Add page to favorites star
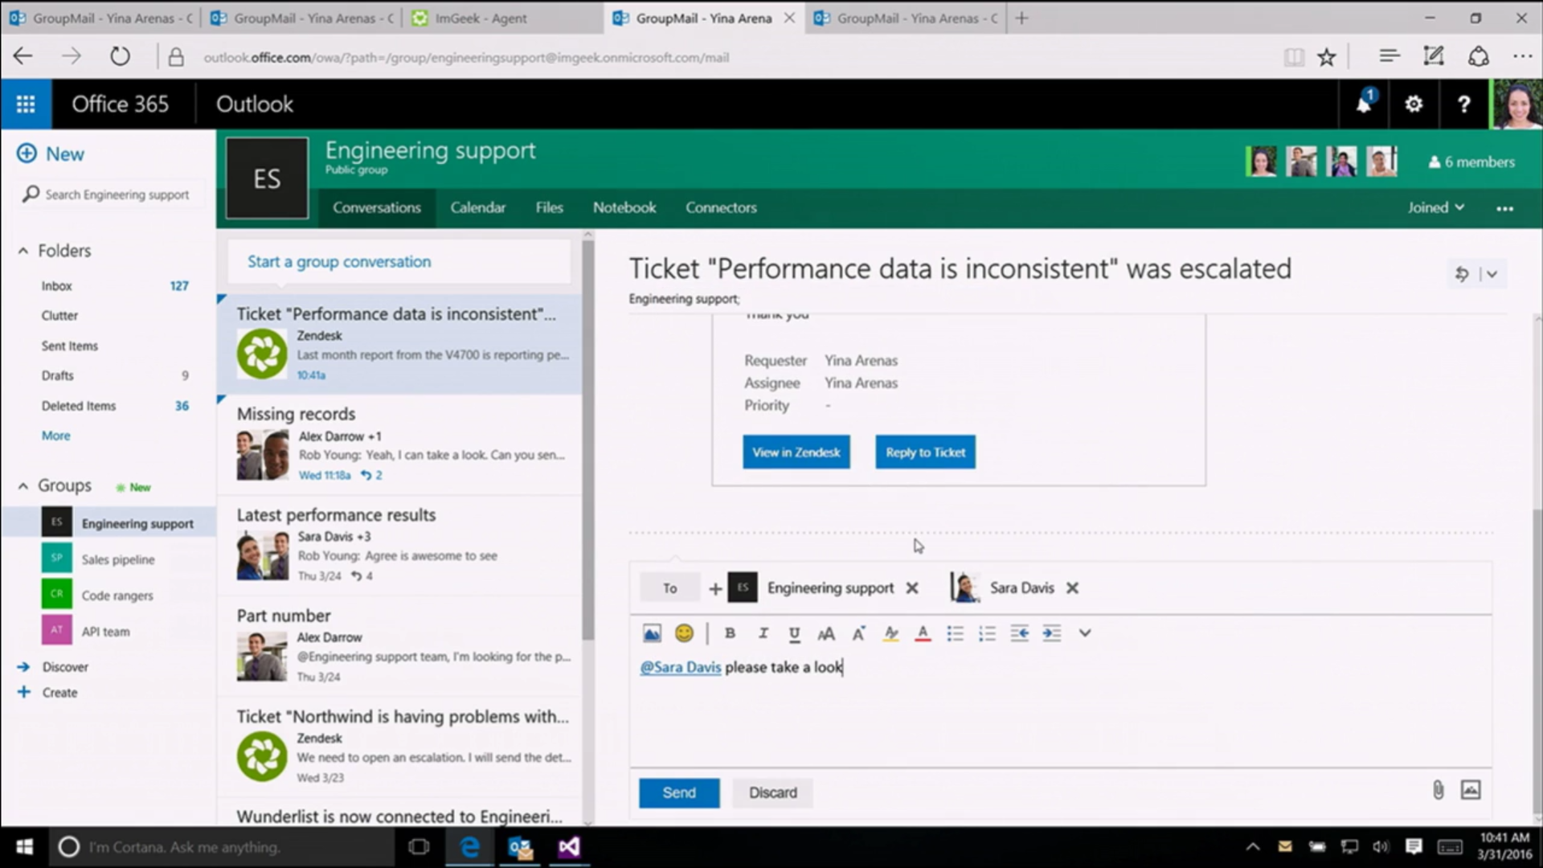This screenshot has height=868, width=1543. [1326, 57]
